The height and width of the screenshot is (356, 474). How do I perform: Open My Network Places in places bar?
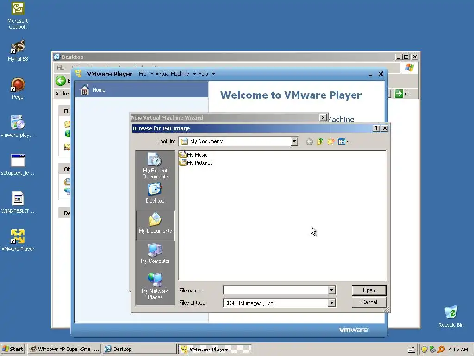tap(155, 286)
